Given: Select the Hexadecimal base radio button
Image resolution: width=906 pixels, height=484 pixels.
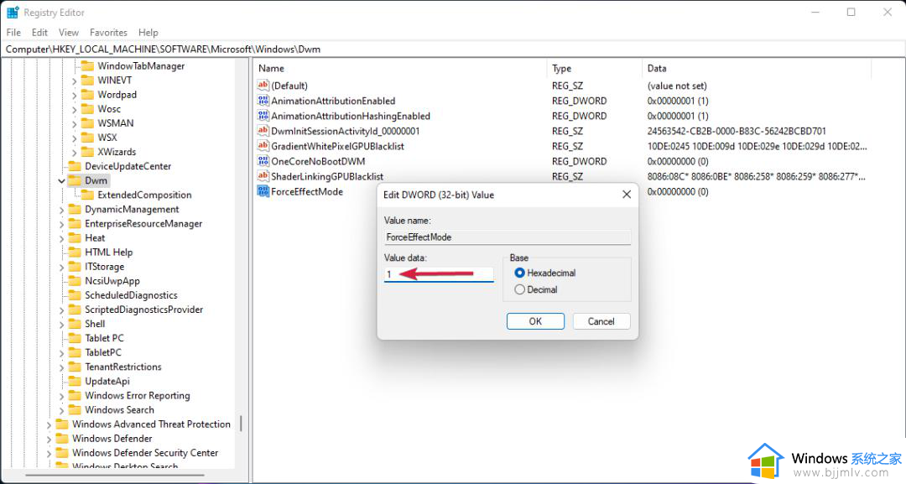Looking at the screenshot, I should tap(519, 273).
